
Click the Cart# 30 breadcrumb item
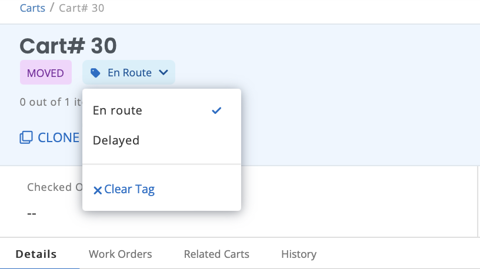click(81, 8)
